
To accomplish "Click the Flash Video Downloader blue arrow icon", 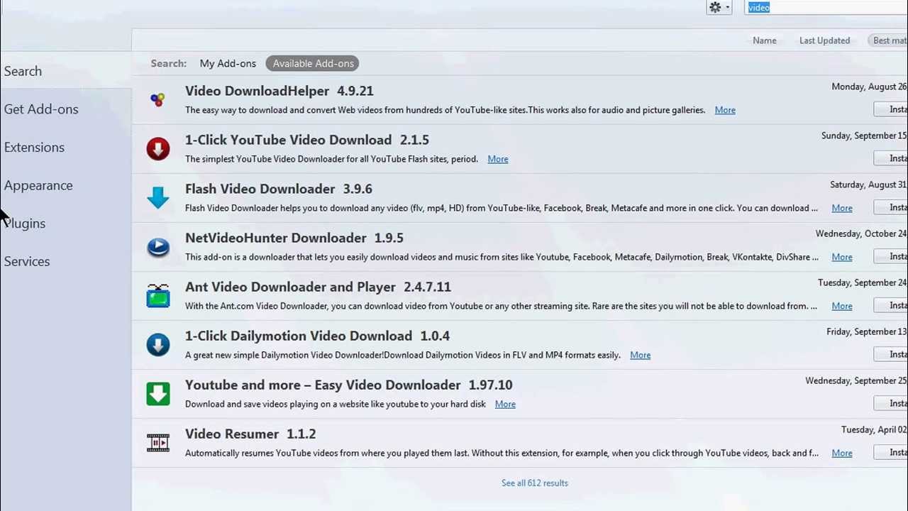I will (x=158, y=197).
